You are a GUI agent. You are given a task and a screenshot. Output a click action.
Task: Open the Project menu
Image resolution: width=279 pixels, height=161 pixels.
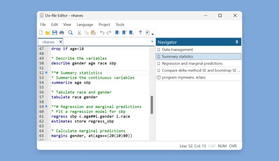click(104, 25)
